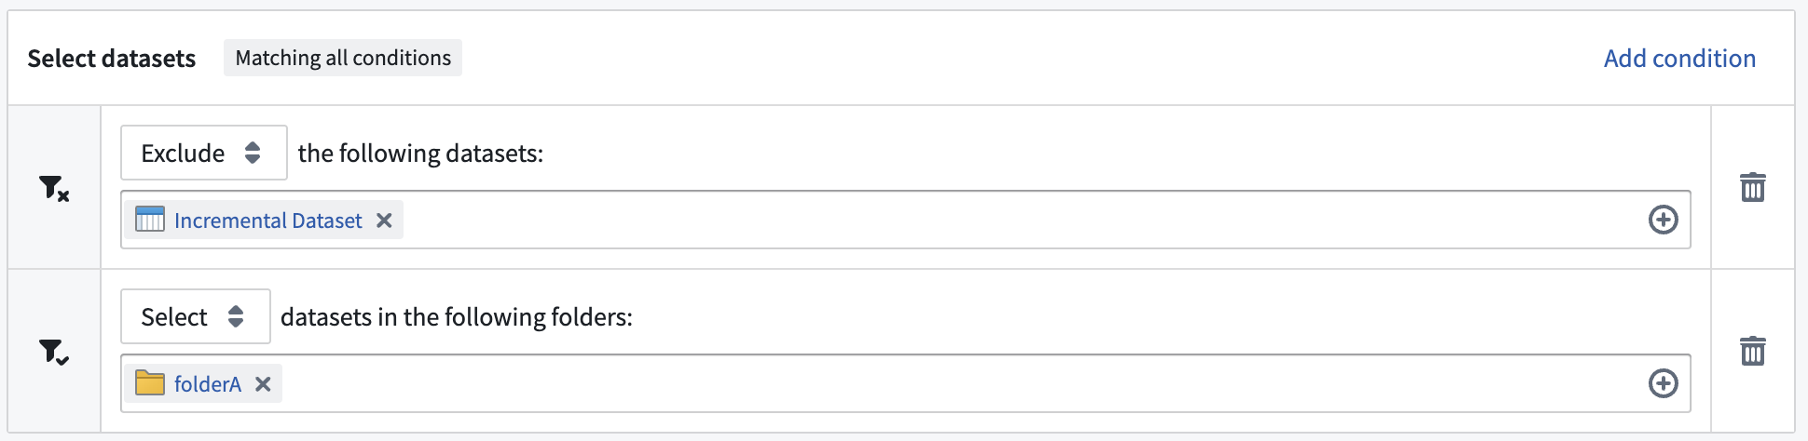Click the Matching all conditions tag
Viewport: 1808px width, 441px height.
point(343,58)
